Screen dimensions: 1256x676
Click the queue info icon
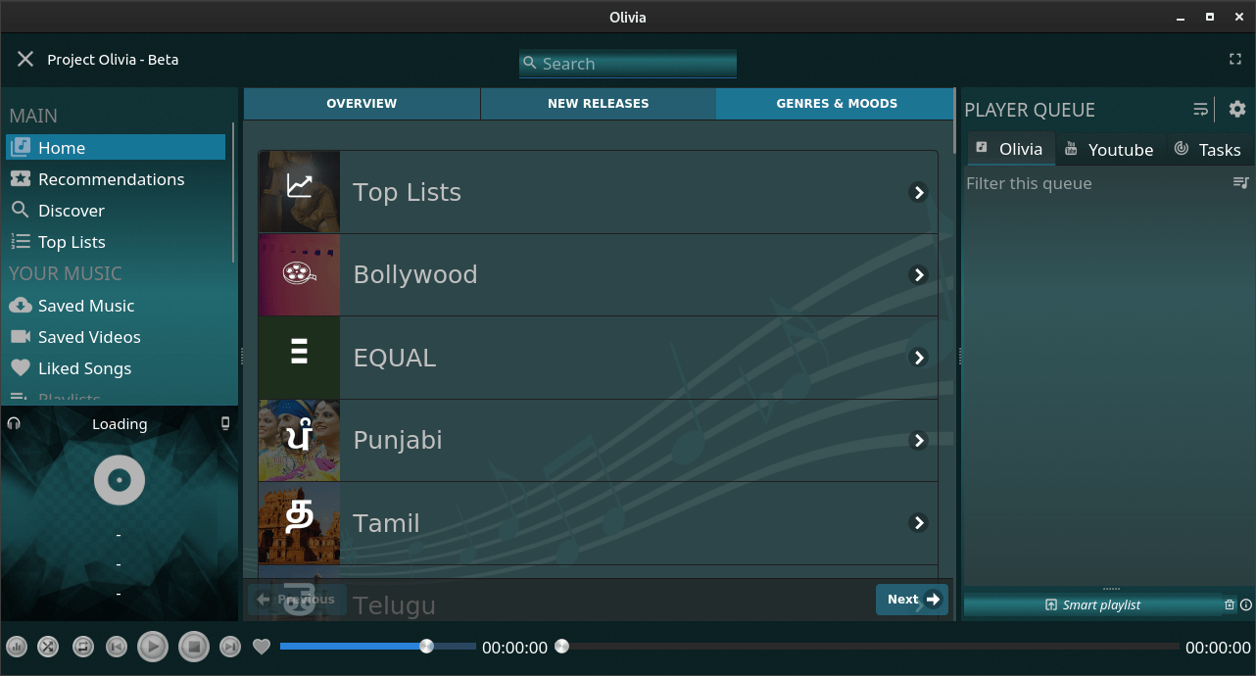point(1246,605)
